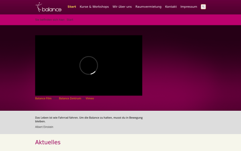
Task: Click the circular loading spinner in the video
Action: point(89,65)
